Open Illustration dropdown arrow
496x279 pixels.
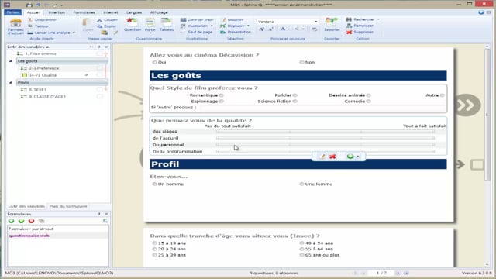pyautogui.click(x=212, y=26)
